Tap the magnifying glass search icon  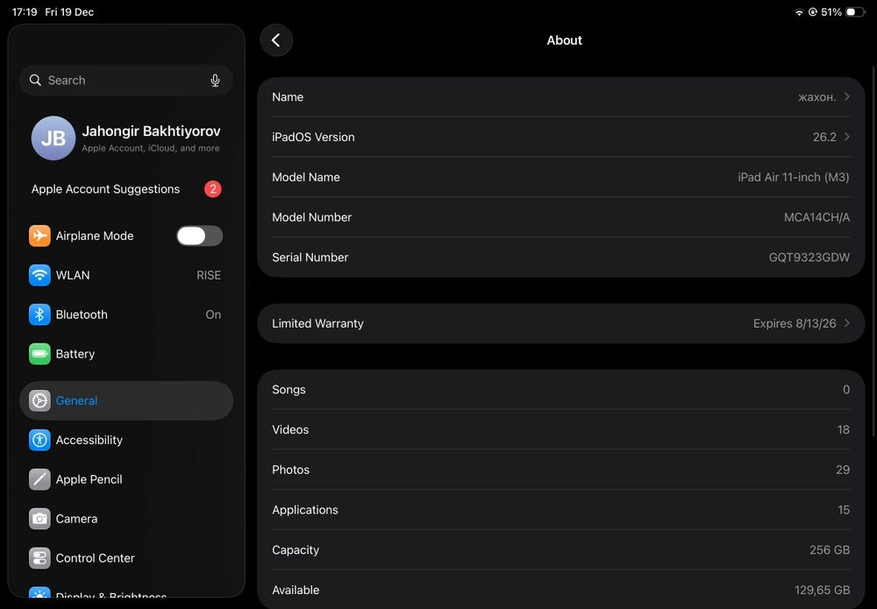35,81
